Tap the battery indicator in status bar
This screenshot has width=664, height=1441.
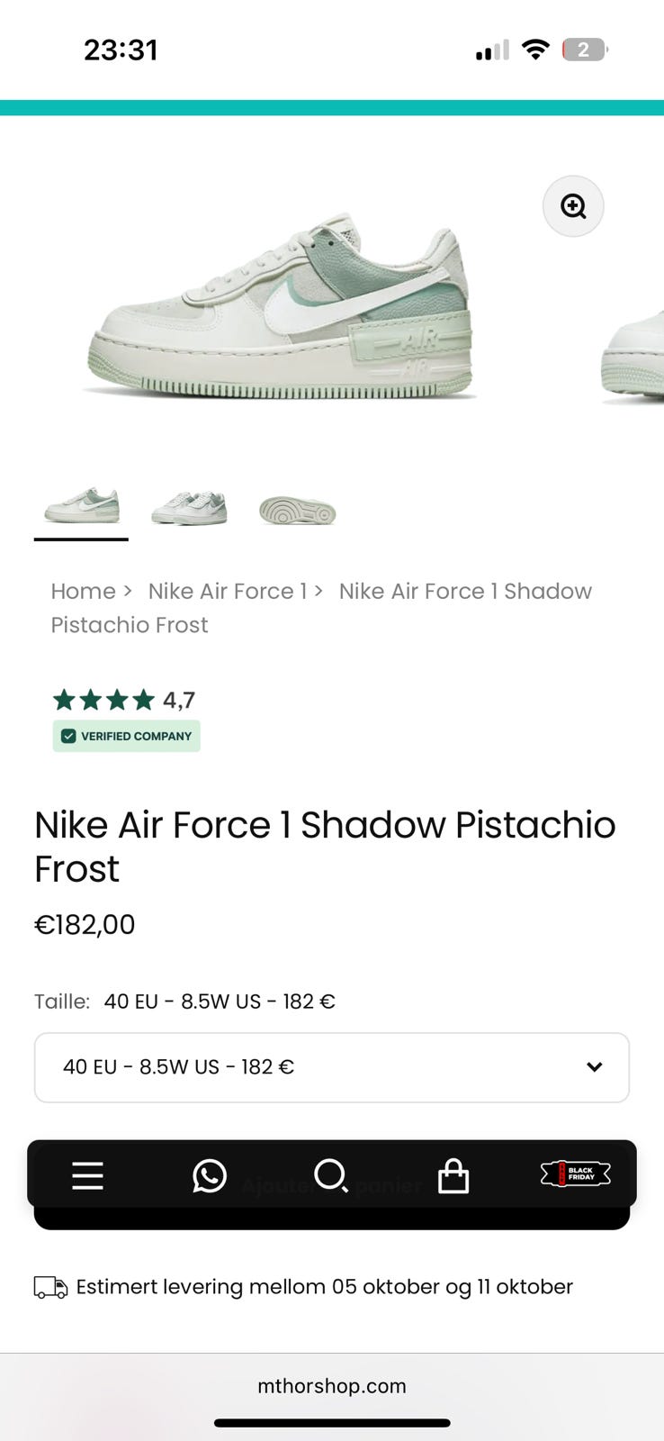[584, 50]
